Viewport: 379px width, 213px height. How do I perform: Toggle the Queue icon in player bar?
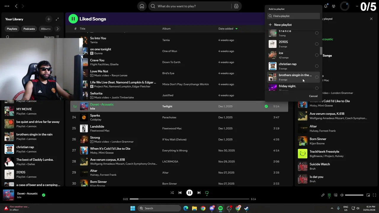329,195
